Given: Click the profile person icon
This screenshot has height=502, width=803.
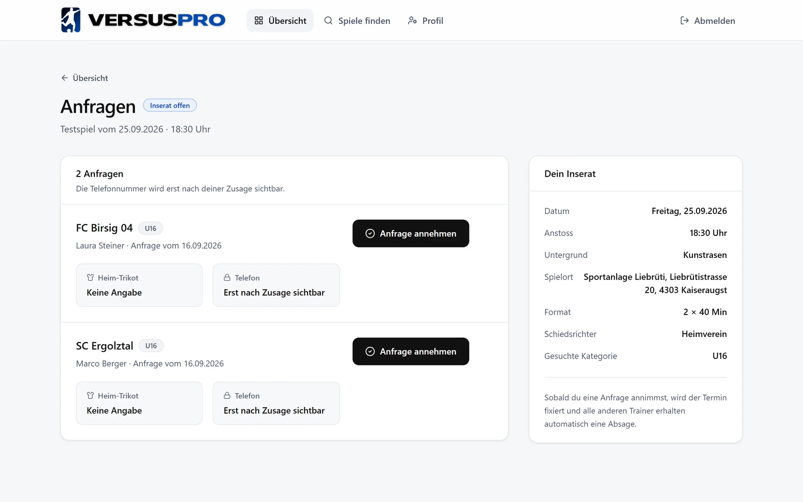Looking at the screenshot, I should pos(412,20).
